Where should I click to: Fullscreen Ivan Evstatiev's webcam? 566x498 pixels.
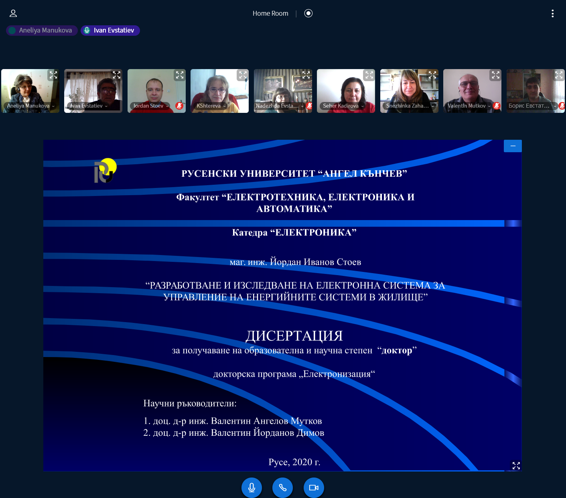point(117,75)
